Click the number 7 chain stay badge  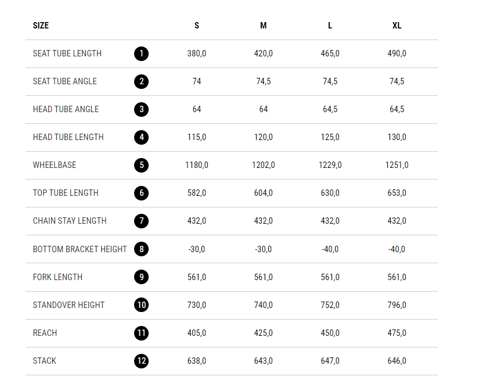141,221
